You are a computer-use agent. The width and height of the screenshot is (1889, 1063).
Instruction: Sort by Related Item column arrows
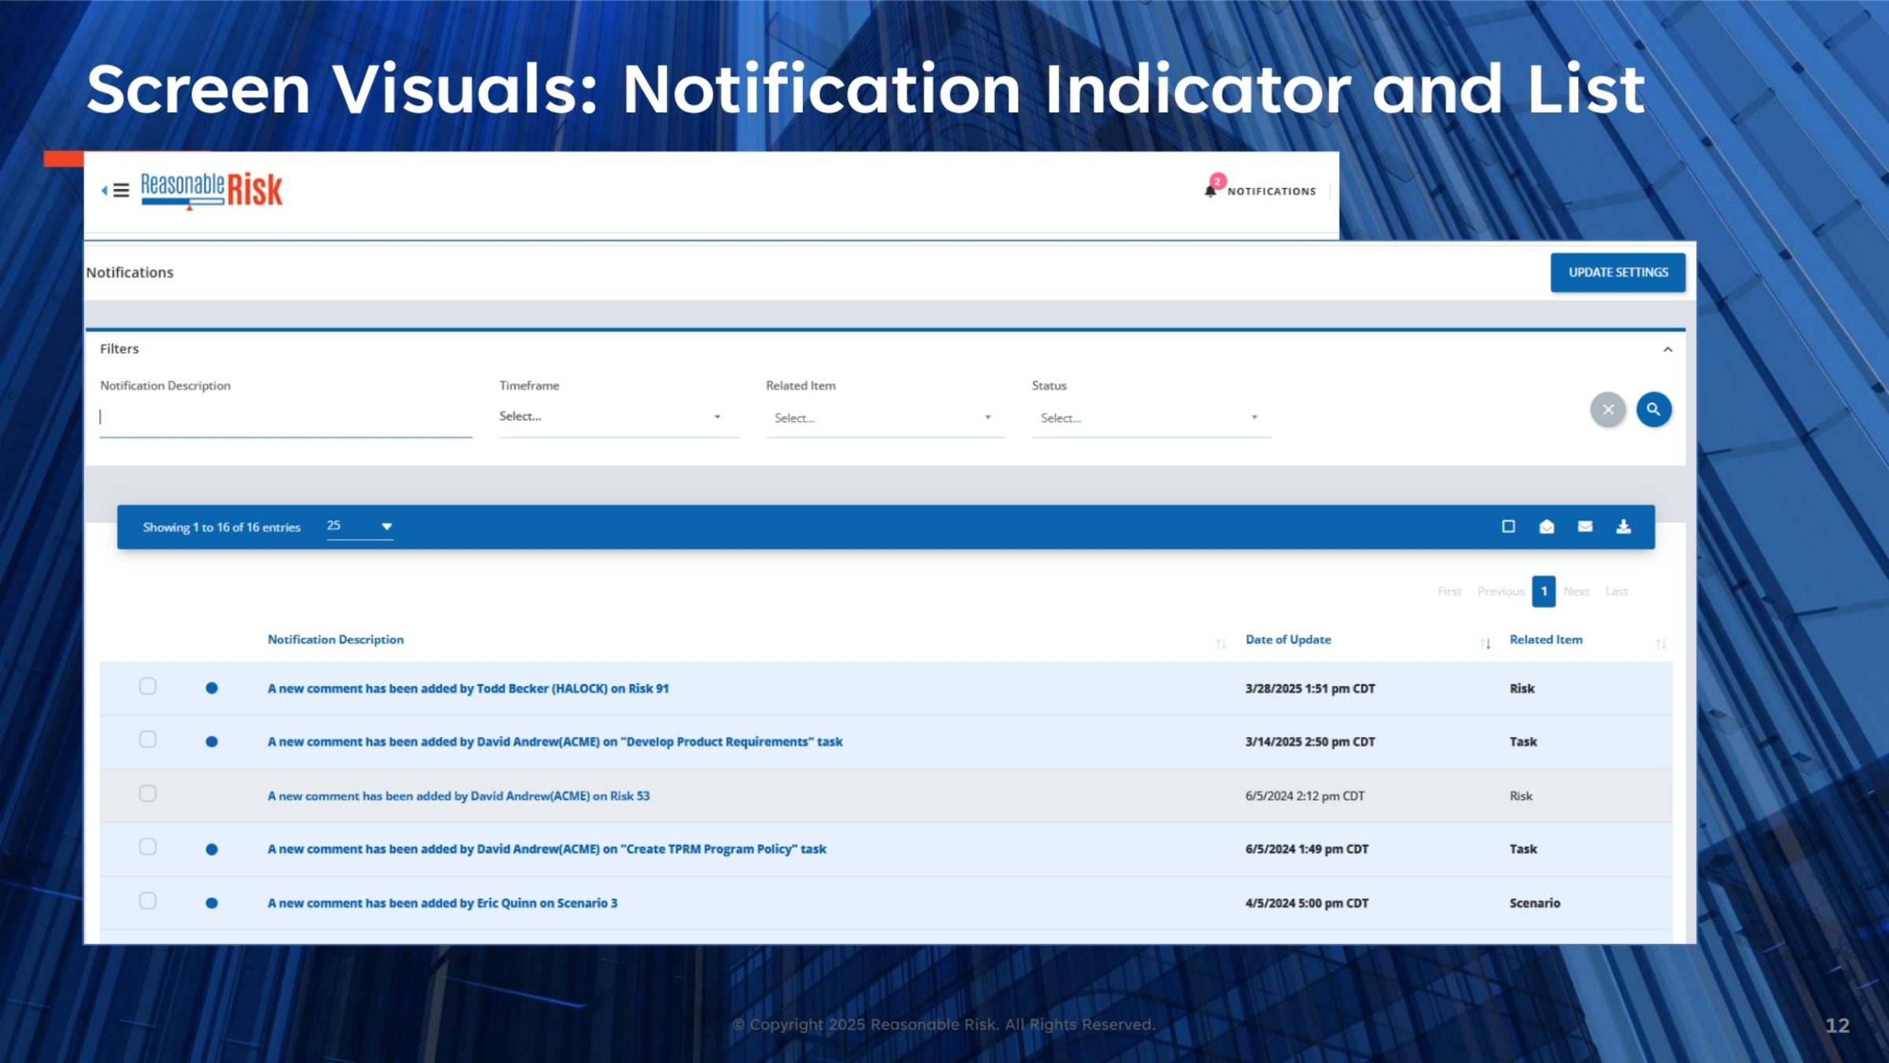click(x=1661, y=644)
